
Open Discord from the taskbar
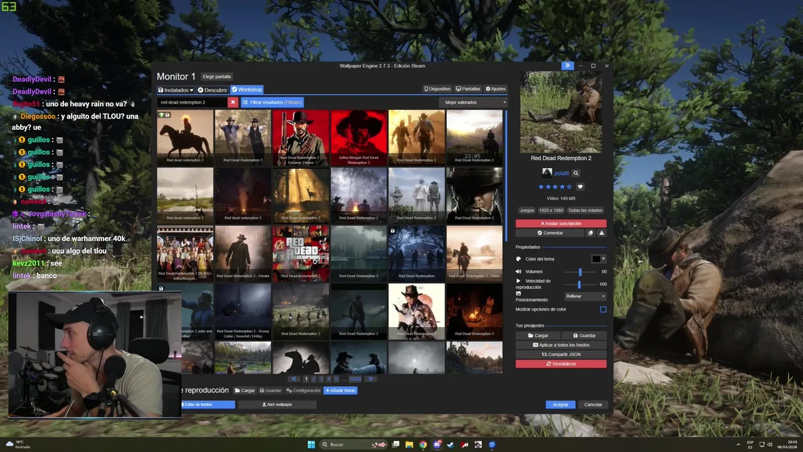coord(437,444)
